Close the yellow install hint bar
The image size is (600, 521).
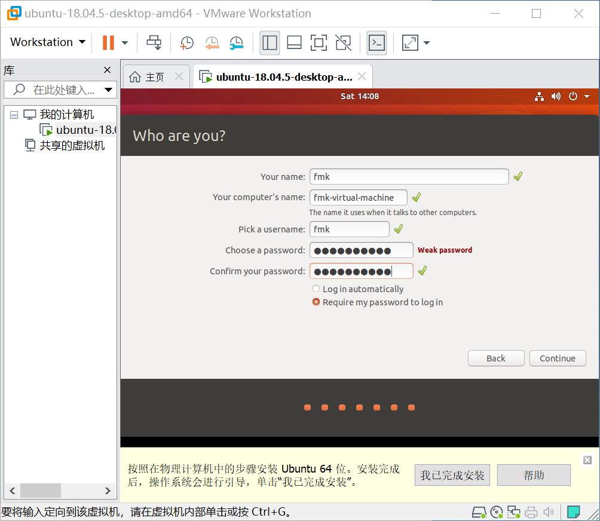(x=587, y=460)
